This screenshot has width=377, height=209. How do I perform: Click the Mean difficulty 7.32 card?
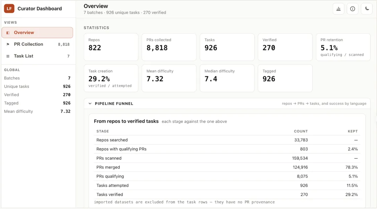click(x=169, y=78)
